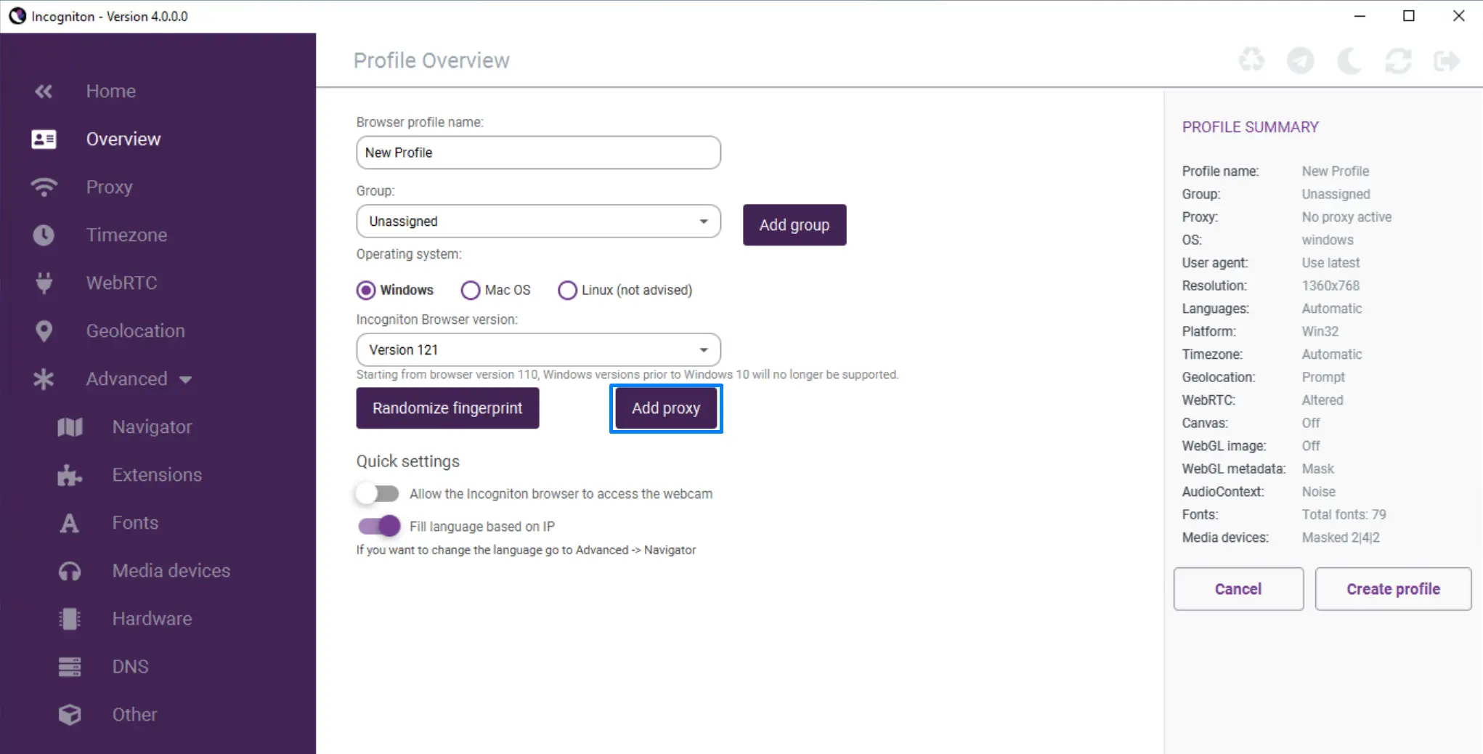Disable Fill language based on IP toggle

pyautogui.click(x=379, y=526)
